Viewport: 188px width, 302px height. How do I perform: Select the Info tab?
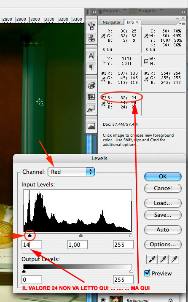[130, 22]
